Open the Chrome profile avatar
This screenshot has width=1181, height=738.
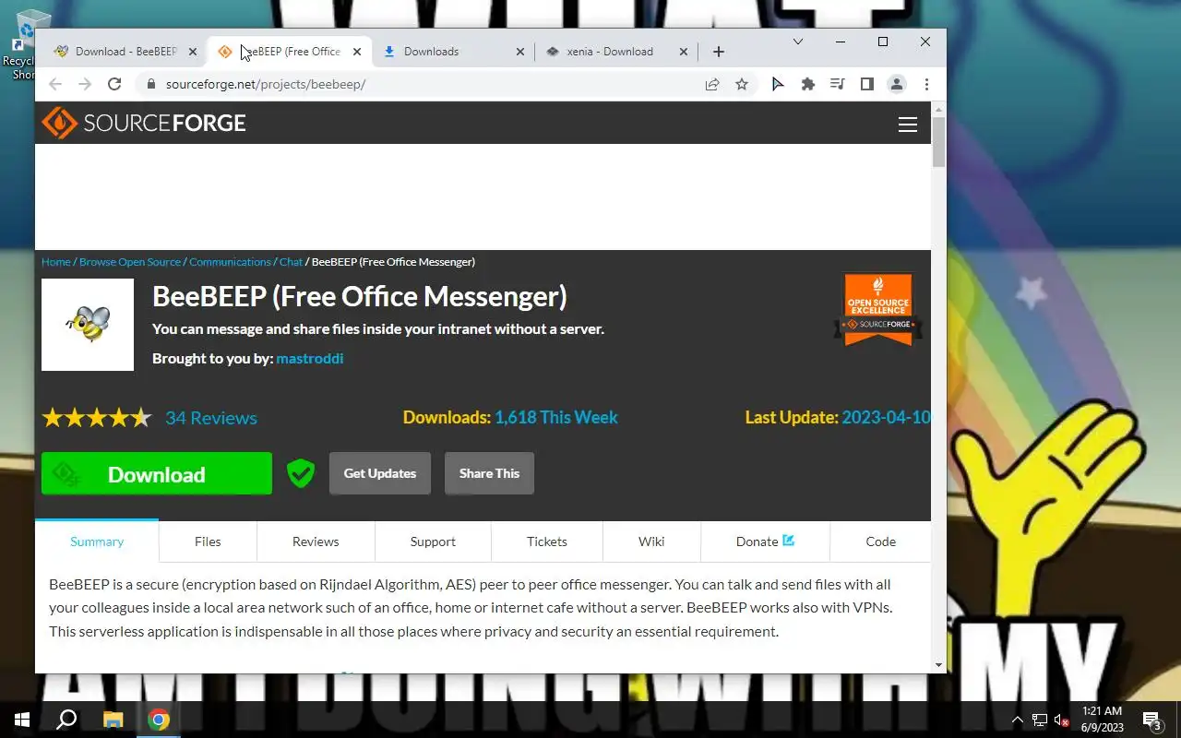[x=897, y=84]
